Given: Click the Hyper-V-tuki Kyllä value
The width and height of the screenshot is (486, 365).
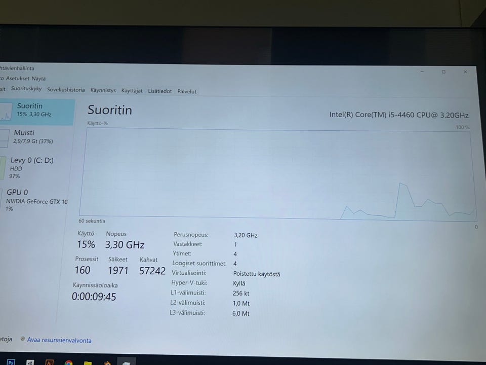Looking at the screenshot, I should tap(238, 283).
